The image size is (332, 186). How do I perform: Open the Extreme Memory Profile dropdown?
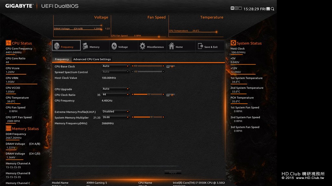(x=115, y=111)
